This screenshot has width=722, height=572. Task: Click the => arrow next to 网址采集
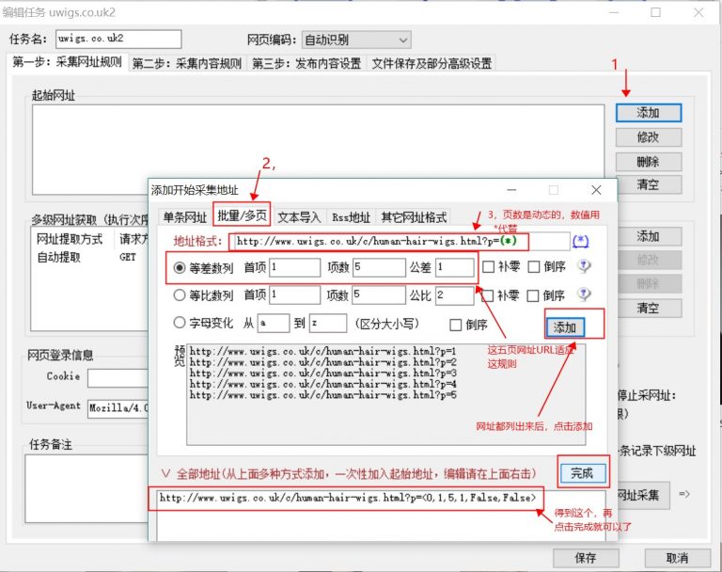point(684,494)
